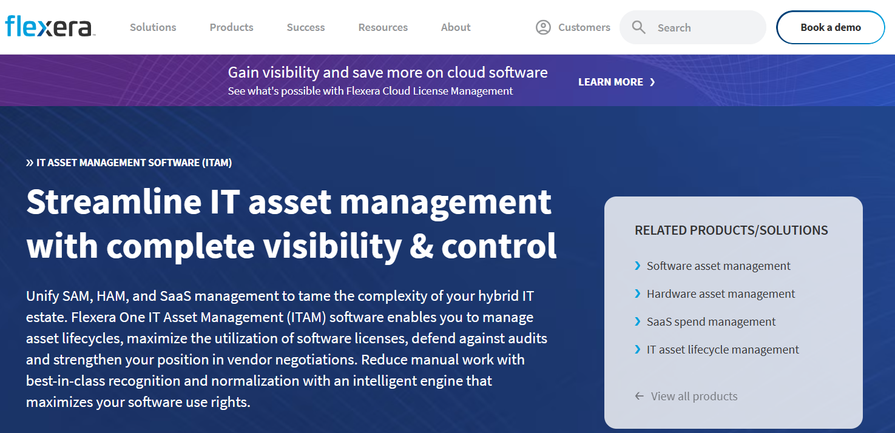The image size is (895, 433).
Task: Click the Book a demo button
Action: (831, 27)
